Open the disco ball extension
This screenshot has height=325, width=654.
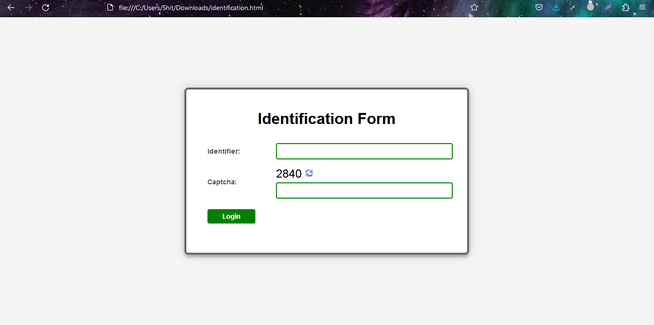591,7
